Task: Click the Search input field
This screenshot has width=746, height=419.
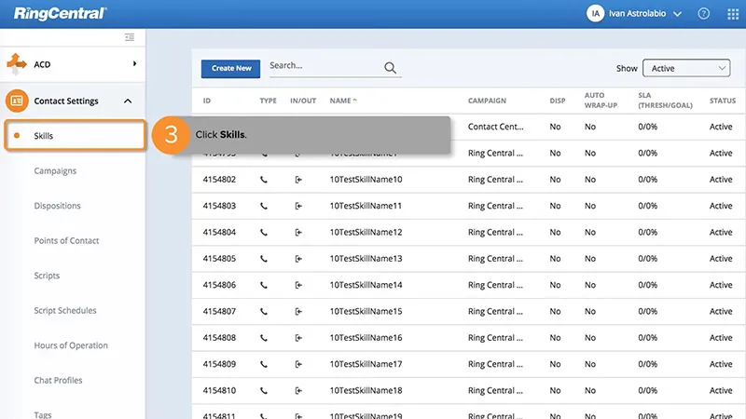Action: click(322, 67)
